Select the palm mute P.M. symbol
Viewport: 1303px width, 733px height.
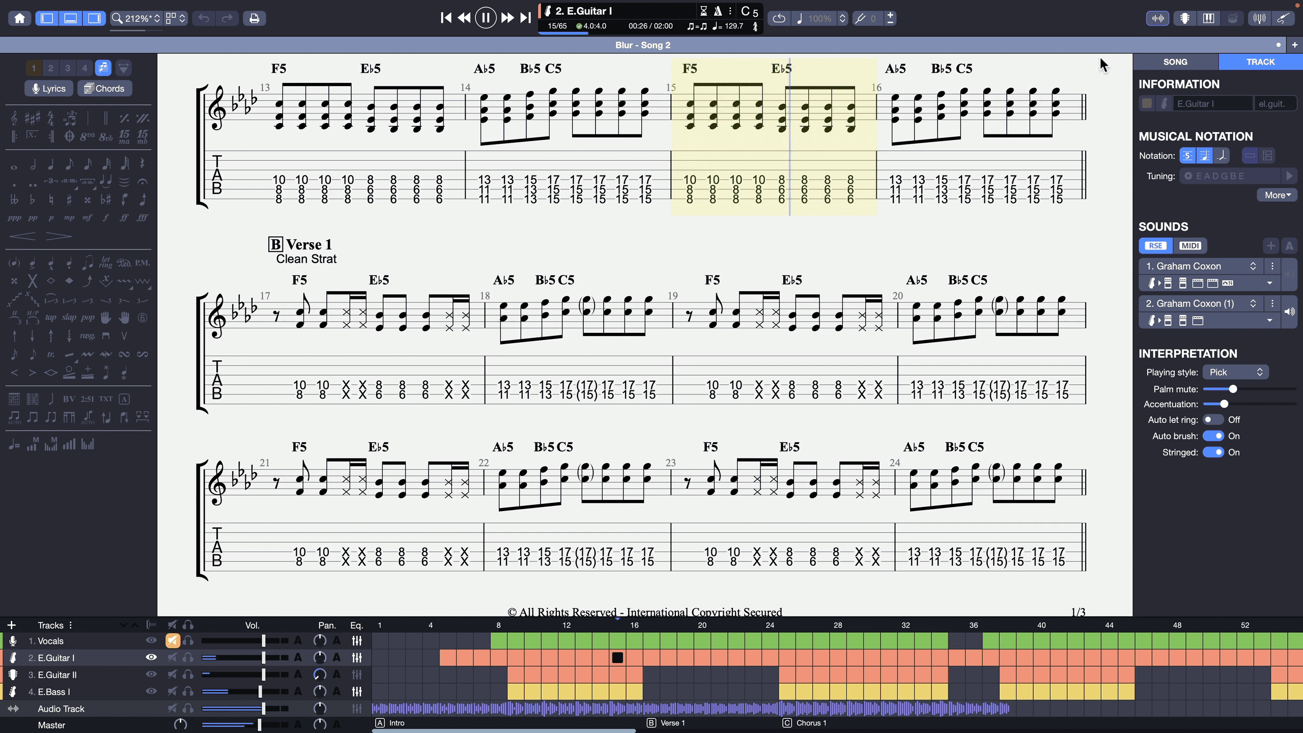143,263
